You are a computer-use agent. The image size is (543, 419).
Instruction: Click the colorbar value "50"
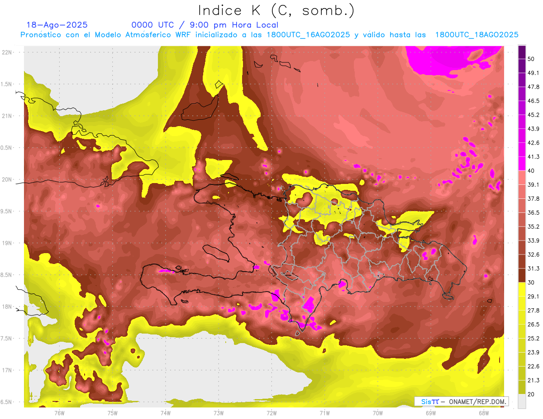[x=532, y=59]
